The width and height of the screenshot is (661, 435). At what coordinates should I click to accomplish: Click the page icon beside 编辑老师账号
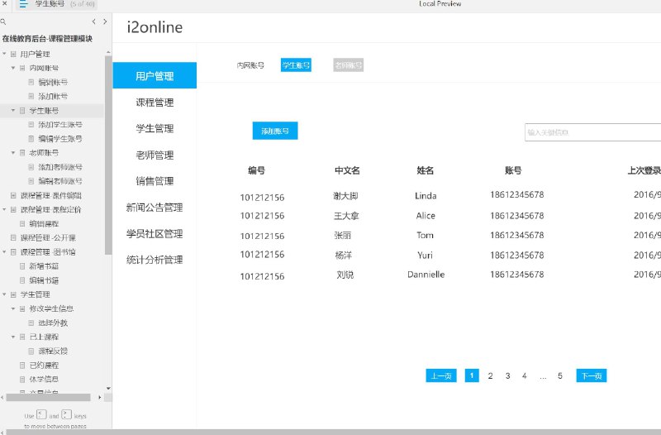[x=31, y=181]
